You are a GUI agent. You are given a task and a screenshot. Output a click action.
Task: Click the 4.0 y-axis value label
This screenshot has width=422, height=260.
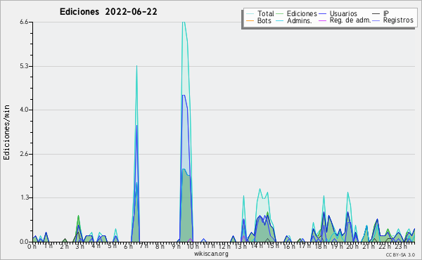24,110
